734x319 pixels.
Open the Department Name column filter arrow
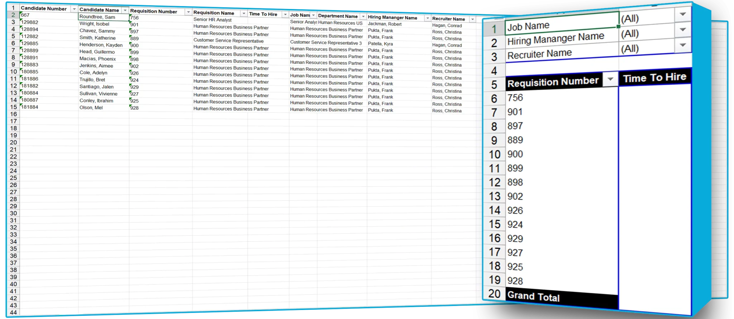pos(363,17)
